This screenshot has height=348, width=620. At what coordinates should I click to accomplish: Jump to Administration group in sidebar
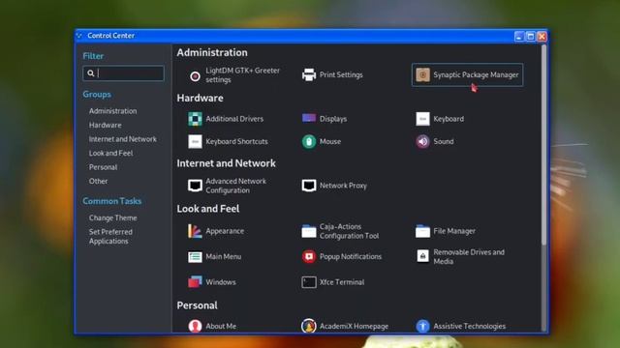coord(113,111)
